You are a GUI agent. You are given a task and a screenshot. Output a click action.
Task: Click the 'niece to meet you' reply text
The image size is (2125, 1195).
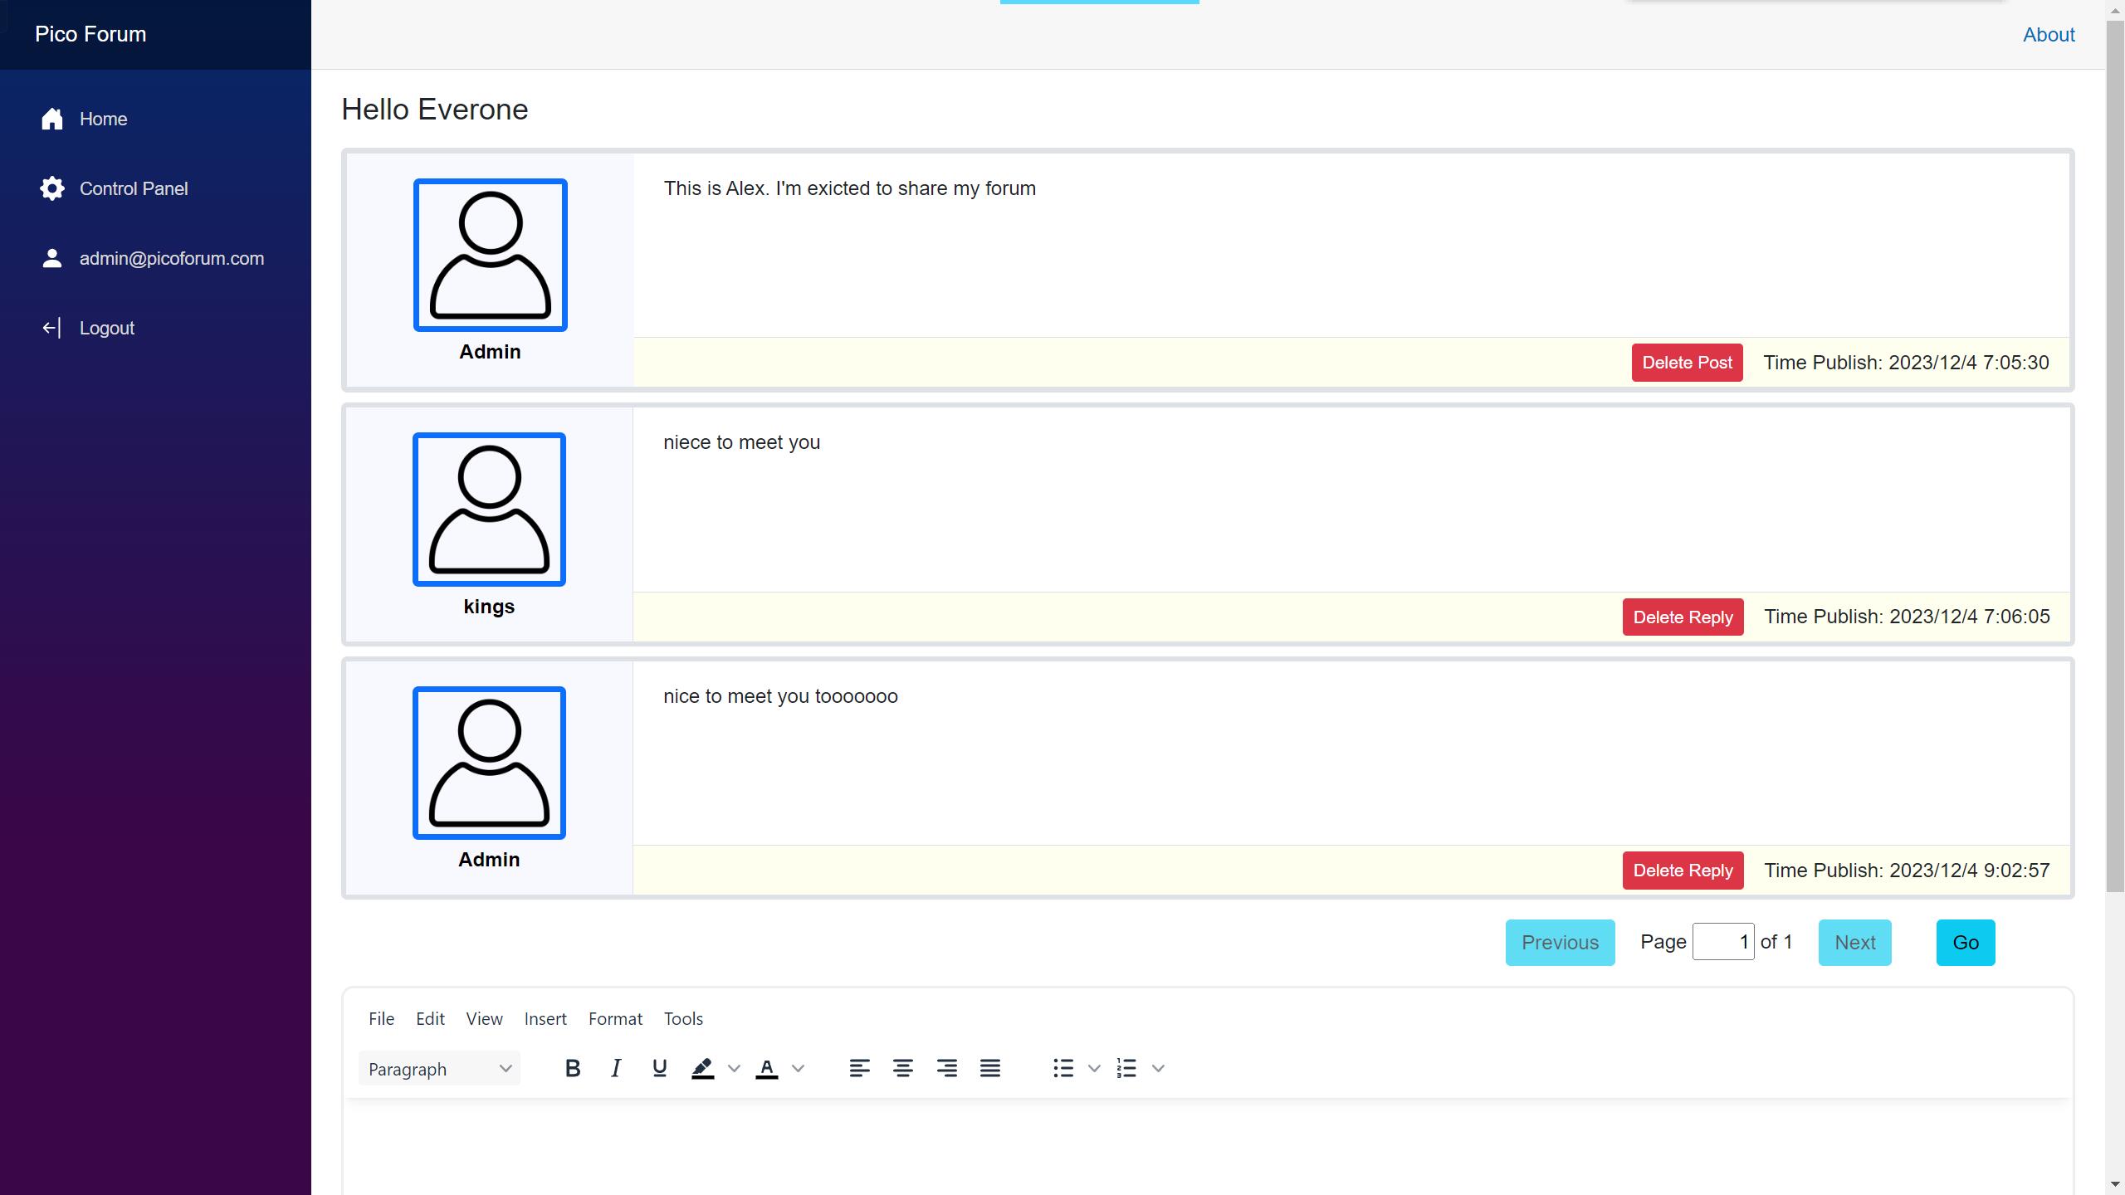coord(741,442)
